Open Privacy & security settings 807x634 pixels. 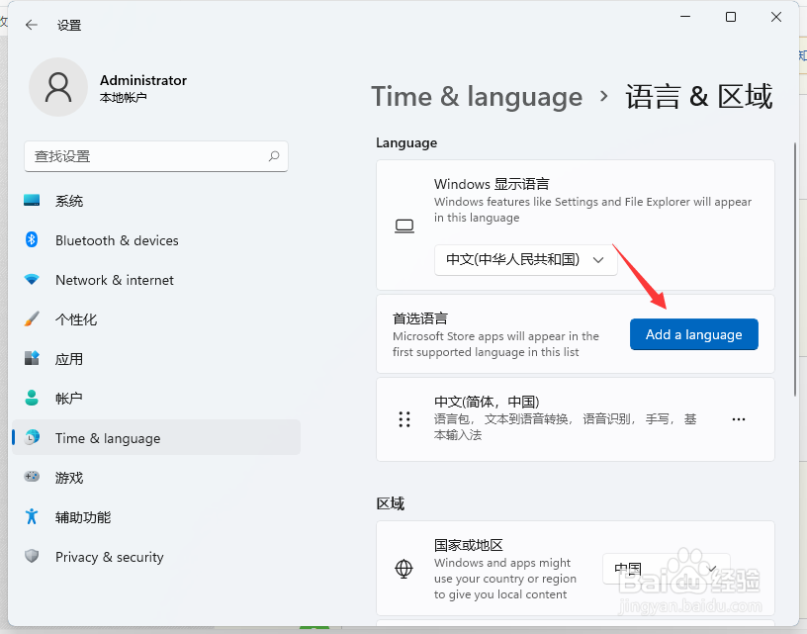pos(156,556)
